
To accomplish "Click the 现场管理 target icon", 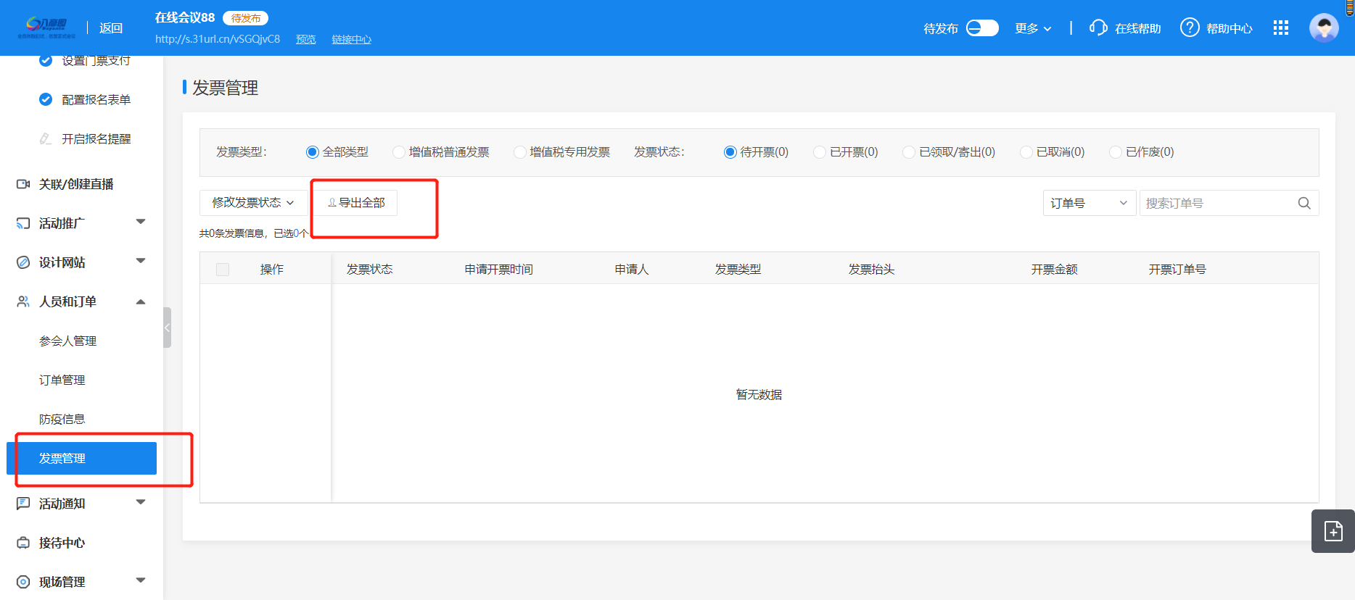I will (x=23, y=582).
